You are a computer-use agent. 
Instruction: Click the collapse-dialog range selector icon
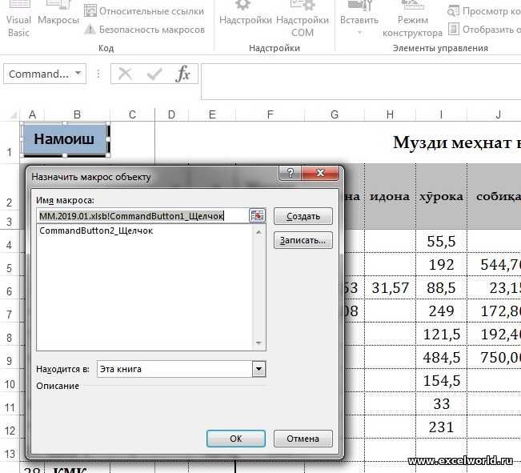257,216
